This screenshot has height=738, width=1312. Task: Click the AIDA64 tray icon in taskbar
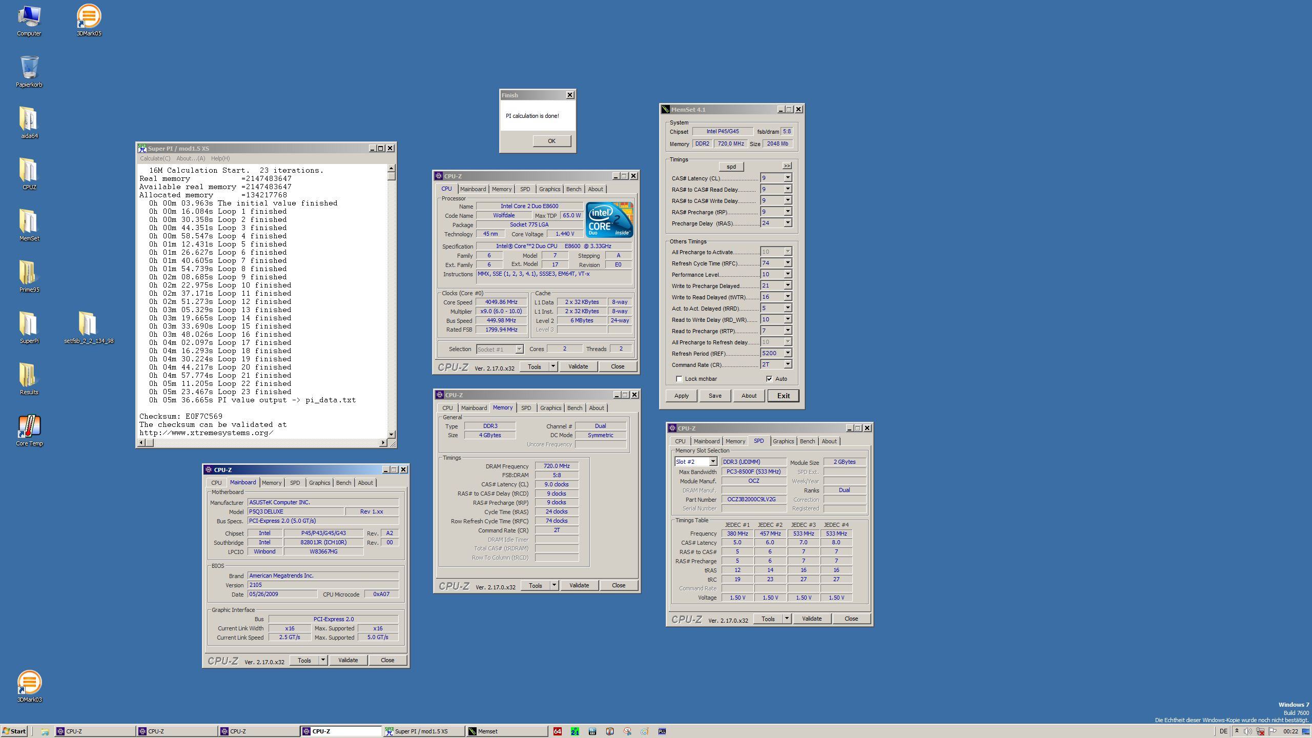pos(557,731)
